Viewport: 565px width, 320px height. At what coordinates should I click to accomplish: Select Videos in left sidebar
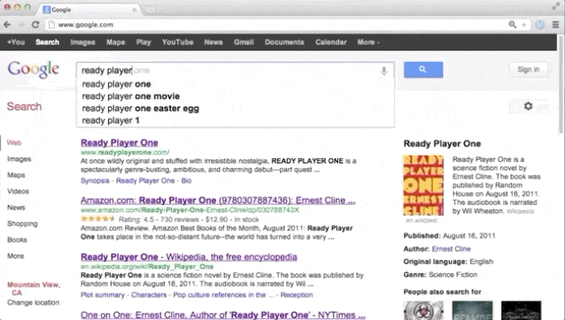(x=18, y=191)
